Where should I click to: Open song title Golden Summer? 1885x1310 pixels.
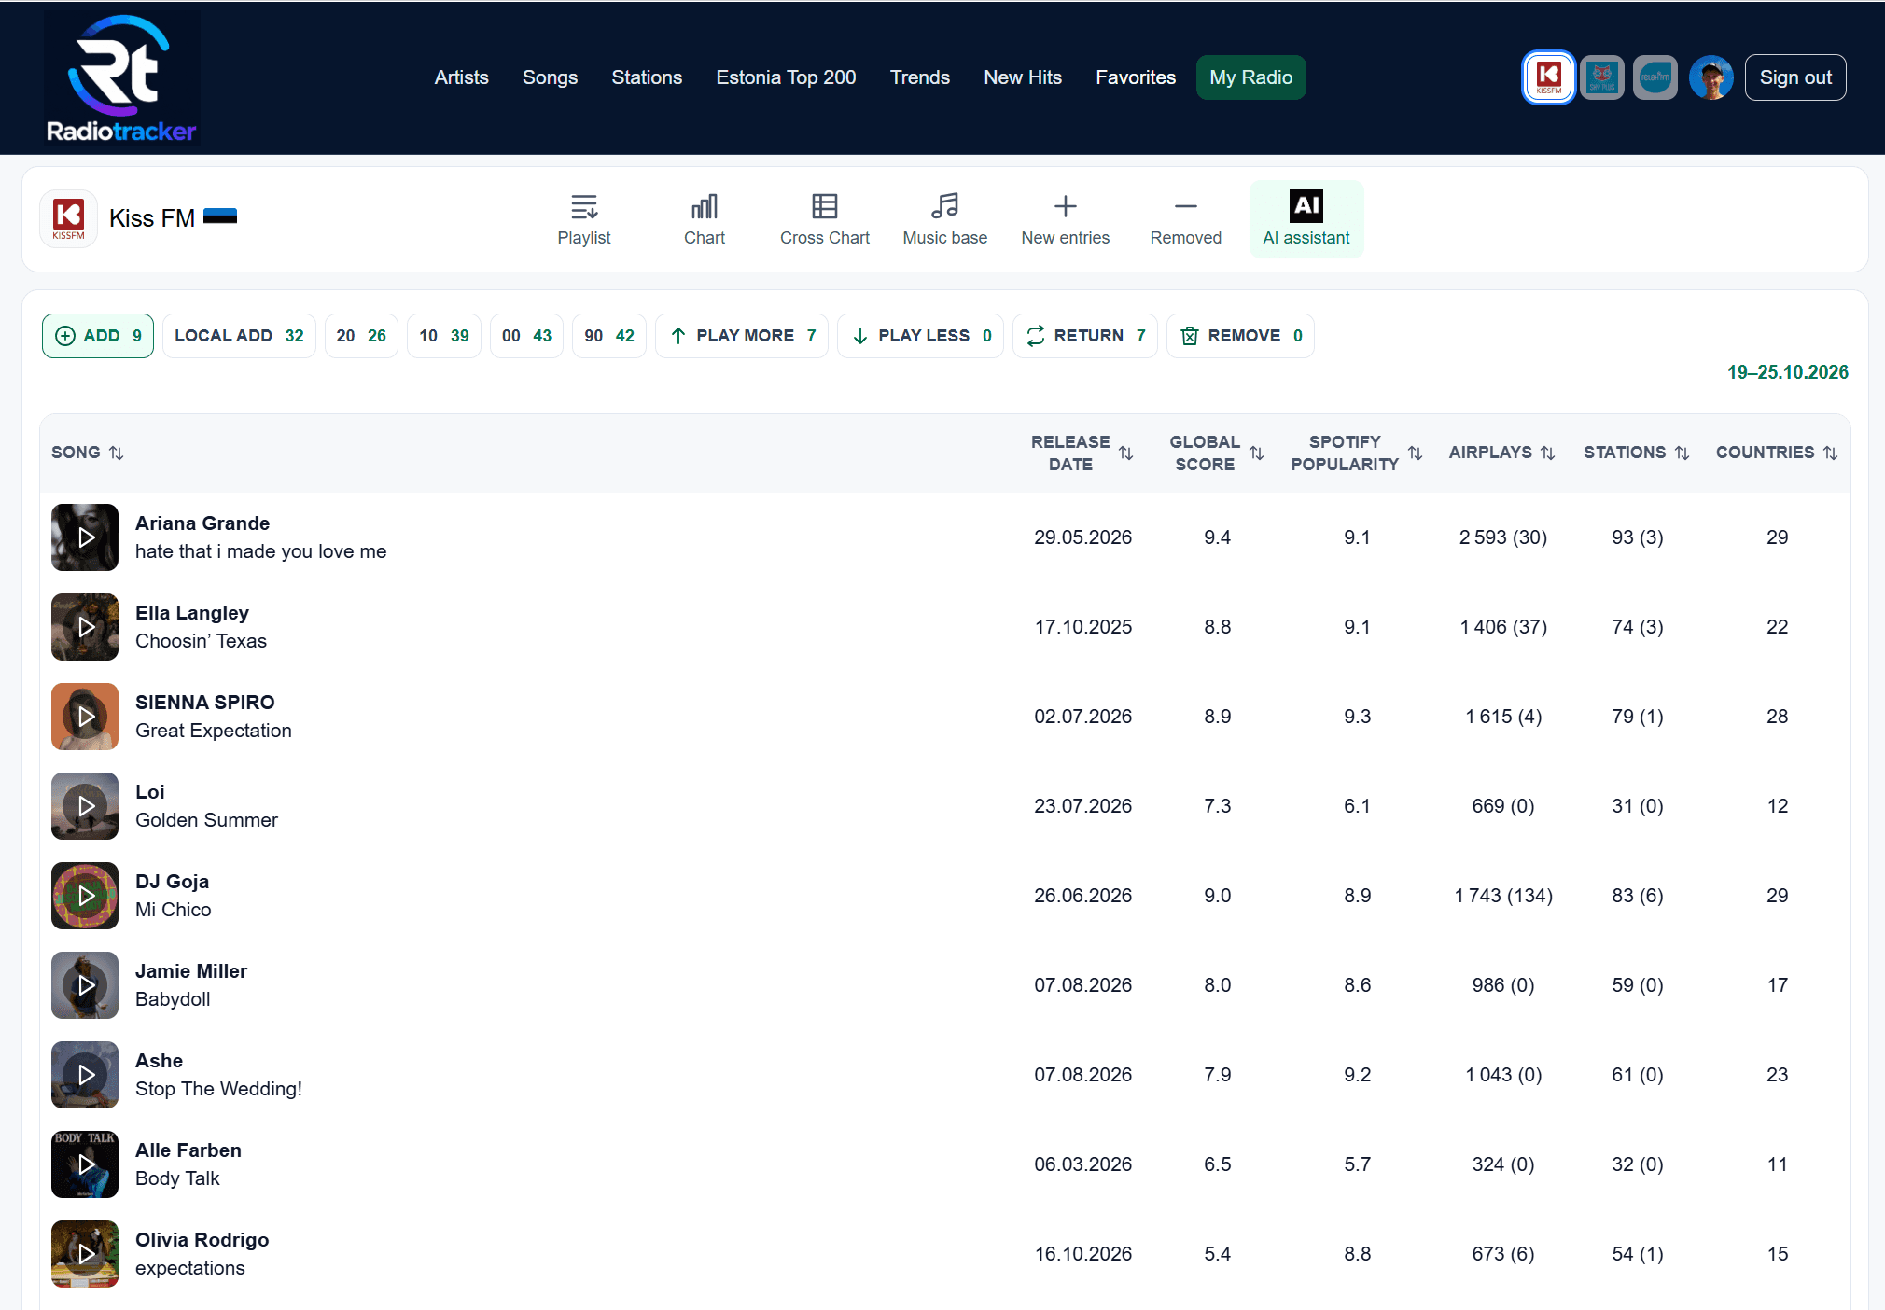pyautogui.click(x=206, y=820)
